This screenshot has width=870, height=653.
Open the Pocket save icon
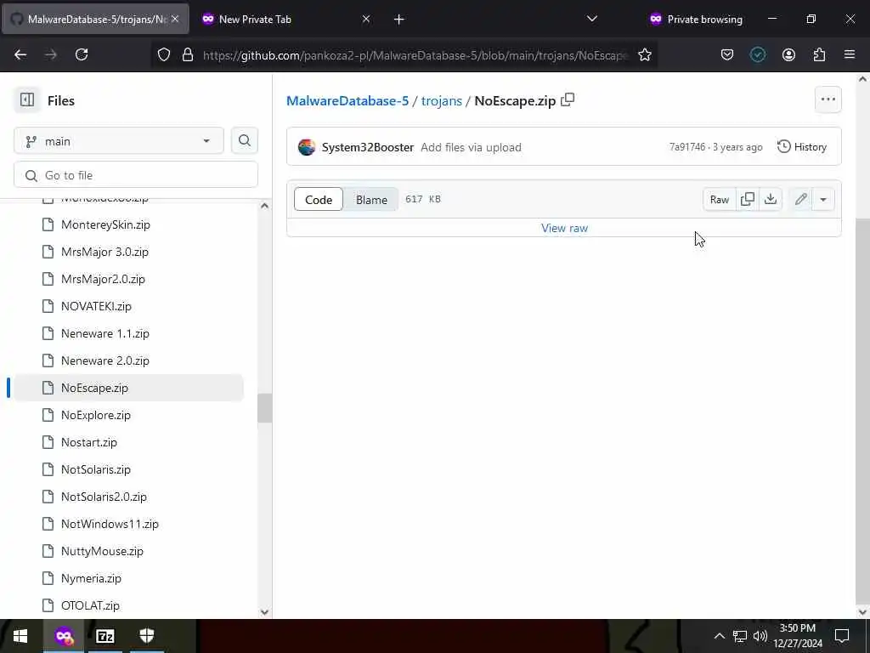pos(727,54)
